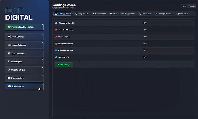Screen dimensions: 198x119
Task: Click the Escape button
Action: tap(192, 6)
